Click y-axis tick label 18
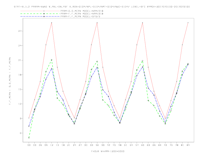This screenshot has height=158, width=205. [x=20, y=75]
